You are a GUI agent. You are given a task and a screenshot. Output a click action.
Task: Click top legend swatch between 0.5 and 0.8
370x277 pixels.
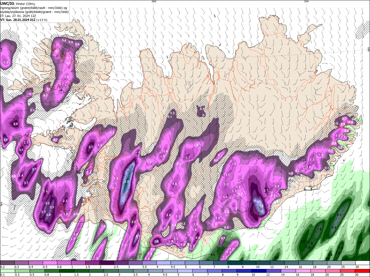click(x=49, y=263)
